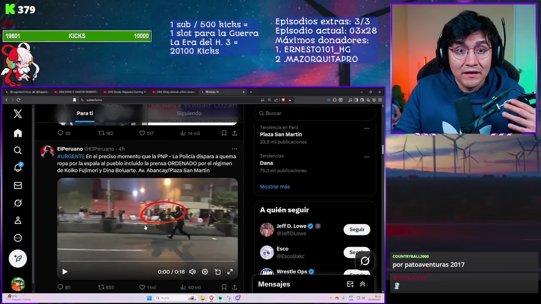The width and height of the screenshot is (541, 304).
Task: Open a new browser tab
Action: click(x=251, y=92)
